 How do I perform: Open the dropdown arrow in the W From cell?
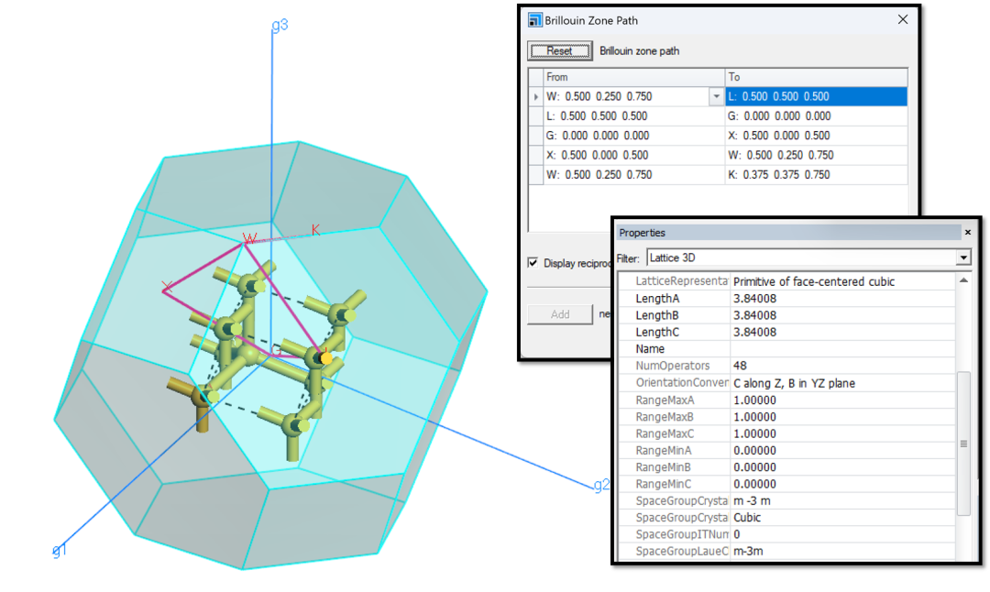click(716, 96)
